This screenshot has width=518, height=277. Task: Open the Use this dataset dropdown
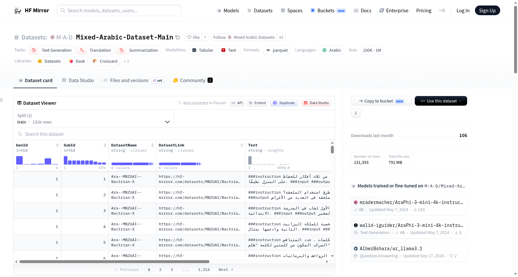pos(441,101)
